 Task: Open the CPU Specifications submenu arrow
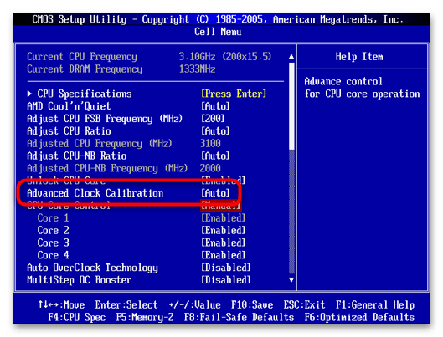29,94
